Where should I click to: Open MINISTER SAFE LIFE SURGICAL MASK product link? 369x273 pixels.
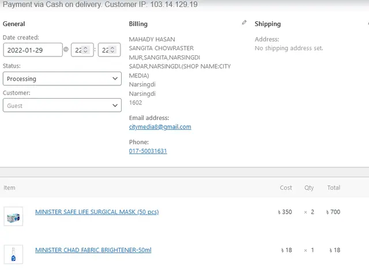pos(97,212)
